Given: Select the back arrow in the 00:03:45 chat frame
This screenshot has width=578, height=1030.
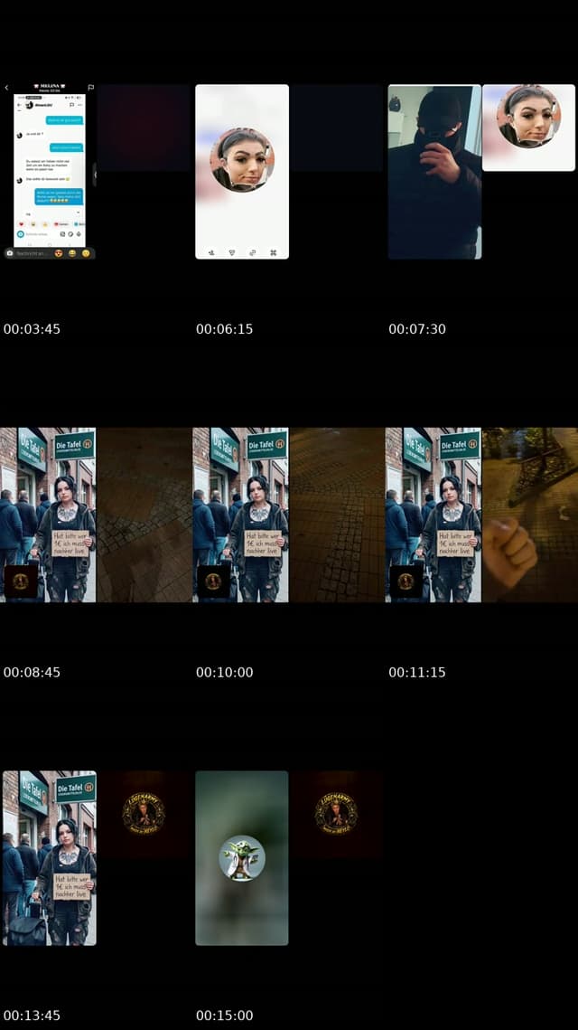Looking at the screenshot, I should 6,88.
